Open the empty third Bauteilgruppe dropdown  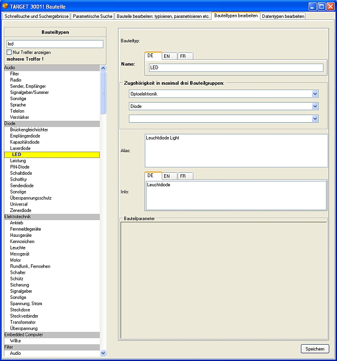click(315, 118)
